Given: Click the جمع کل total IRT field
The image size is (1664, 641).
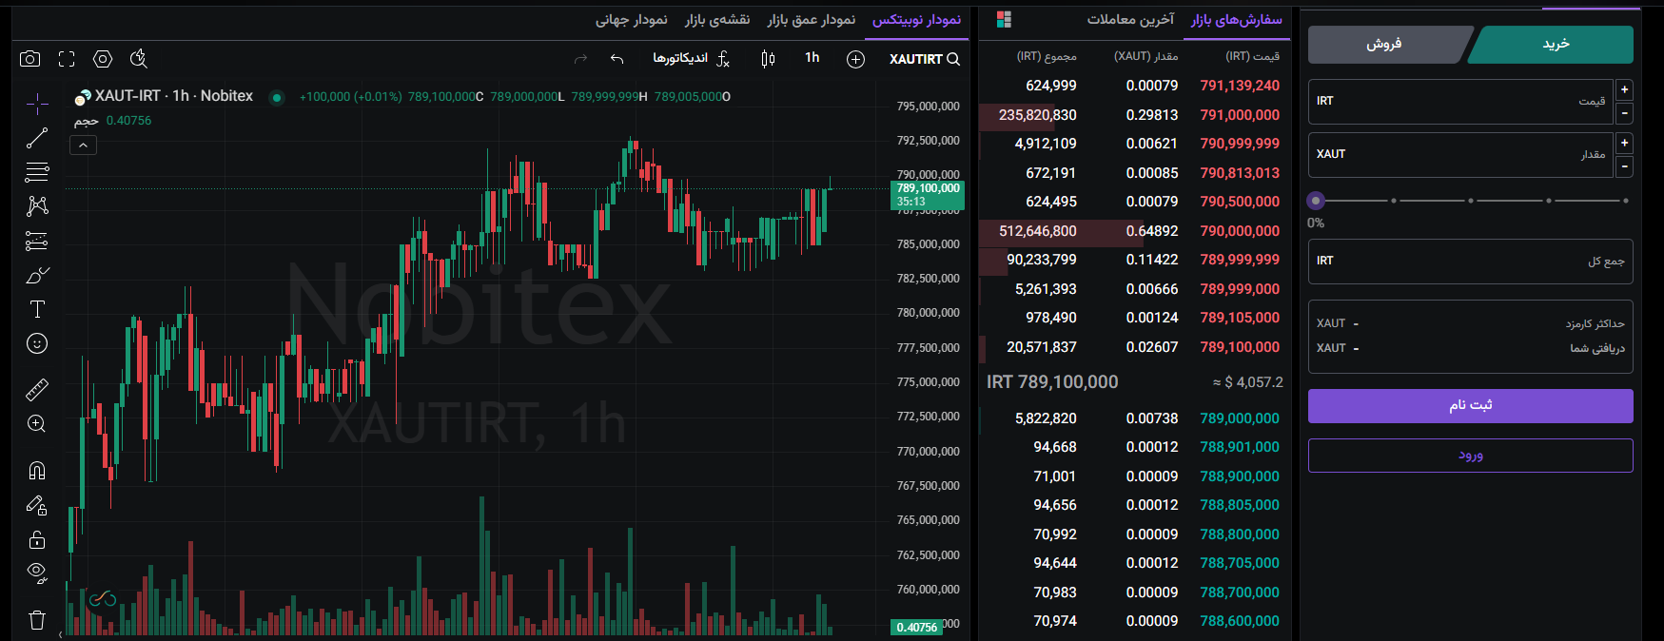Looking at the screenshot, I should click(x=1471, y=262).
